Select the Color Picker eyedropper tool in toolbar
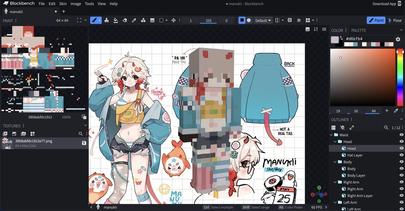 click(x=134, y=20)
